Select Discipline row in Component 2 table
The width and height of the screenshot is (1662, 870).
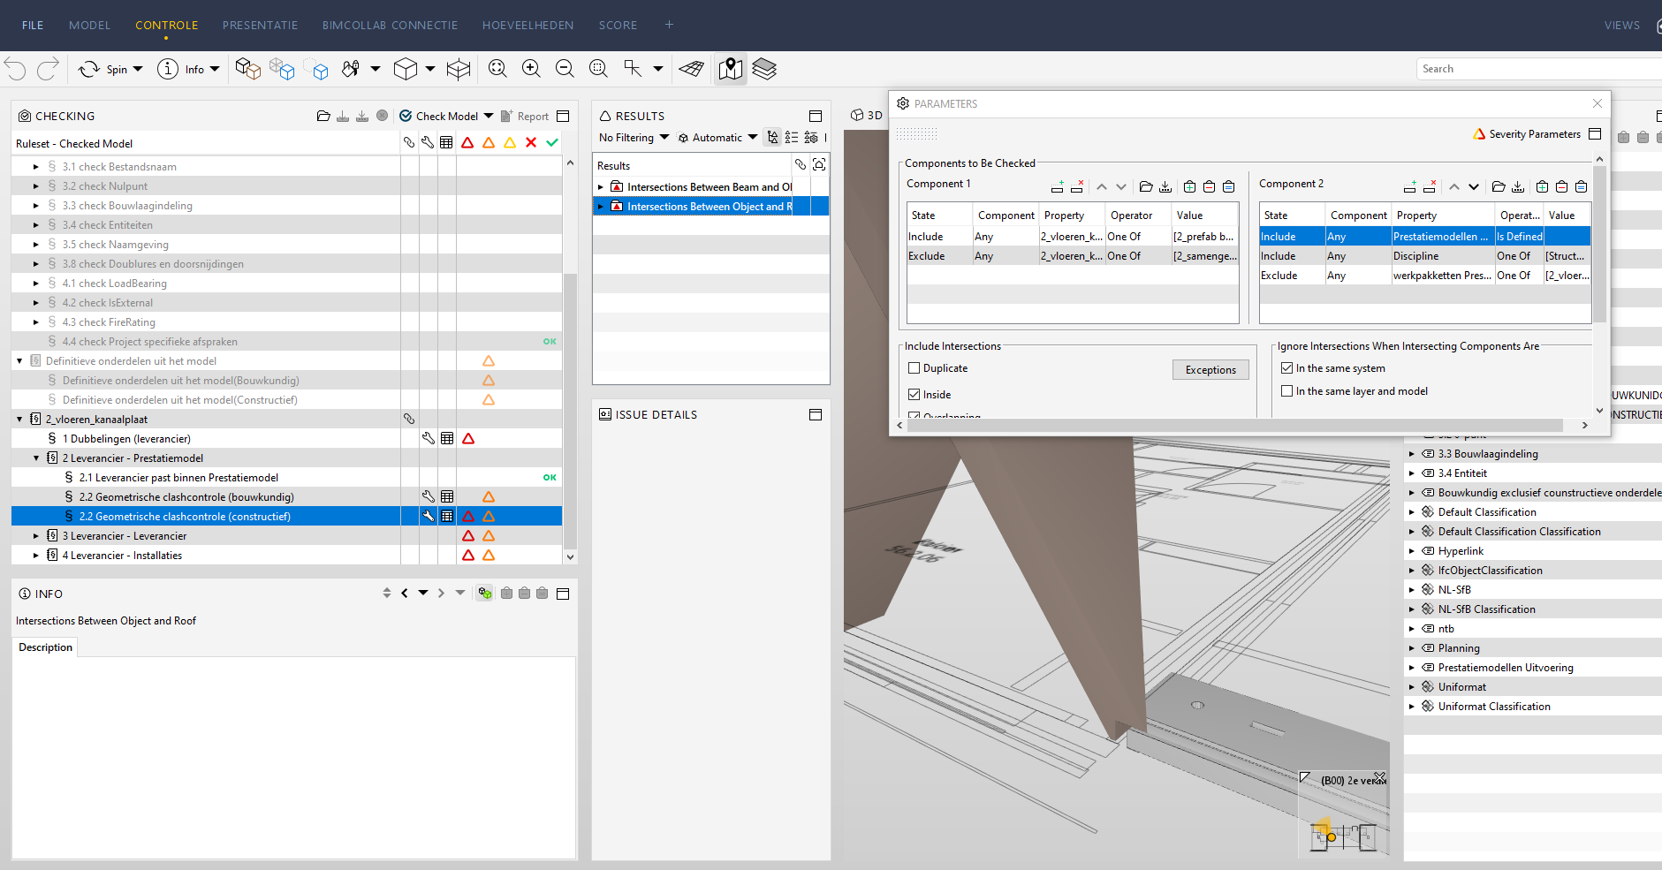pyautogui.click(x=1424, y=255)
